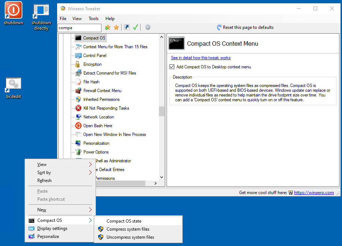Select Compact OS state in the submenu
This screenshot has height=246, width=342.
click(x=138, y=221)
